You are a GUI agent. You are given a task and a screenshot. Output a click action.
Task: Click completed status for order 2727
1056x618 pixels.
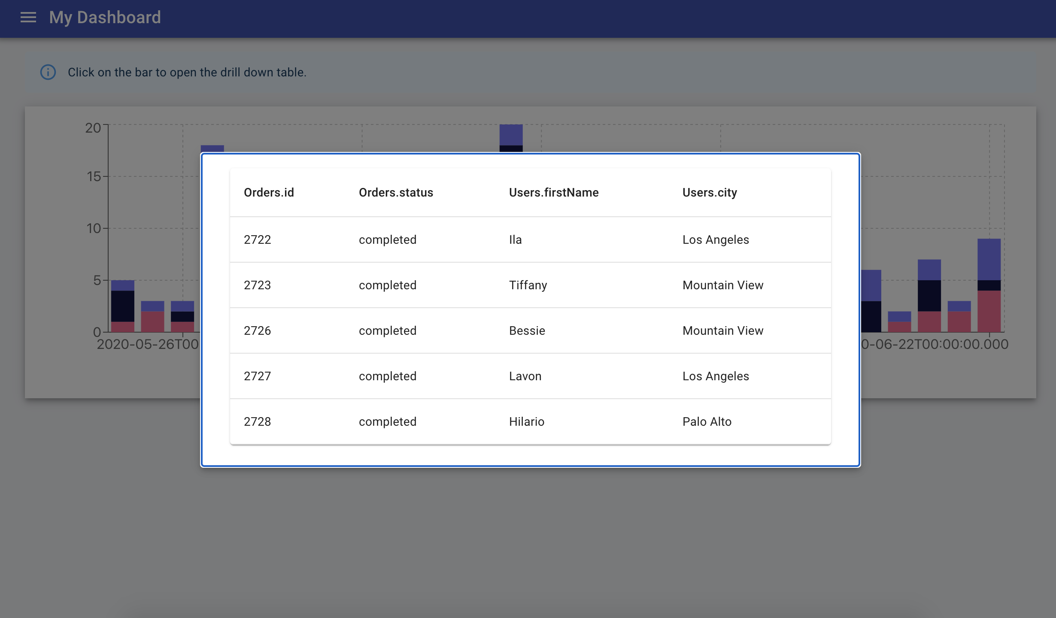pos(387,376)
